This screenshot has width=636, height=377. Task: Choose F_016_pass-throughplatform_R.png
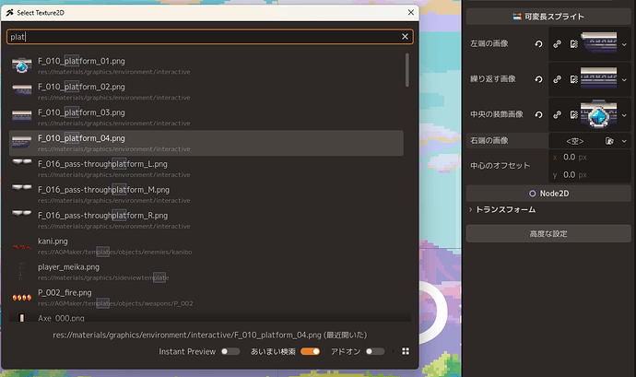pyautogui.click(x=206, y=220)
